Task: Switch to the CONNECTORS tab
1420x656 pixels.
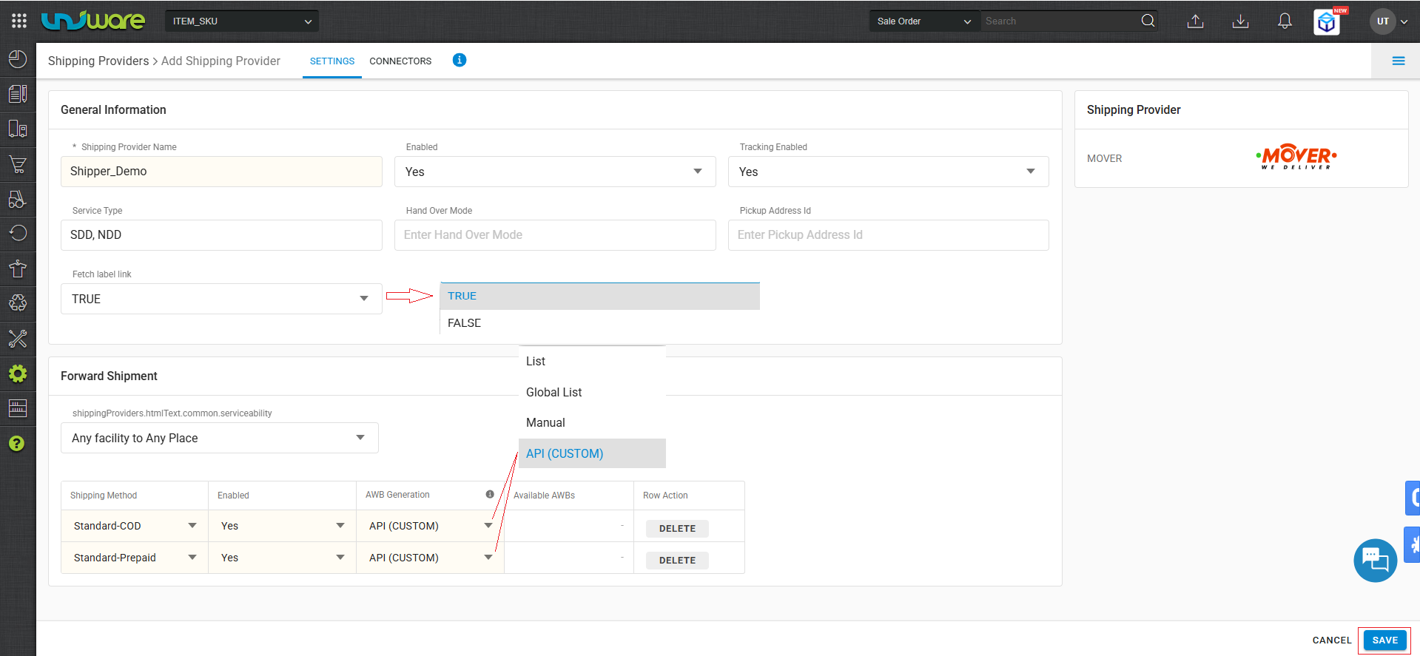Action: (x=400, y=61)
